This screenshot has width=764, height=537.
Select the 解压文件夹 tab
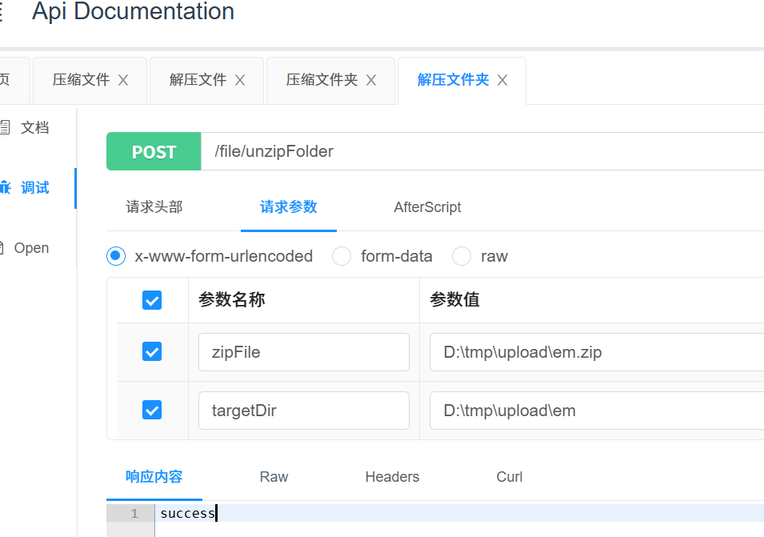[453, 80]
